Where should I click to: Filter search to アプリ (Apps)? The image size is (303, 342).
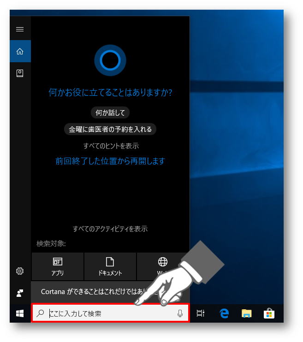click(x=58, y=266)
